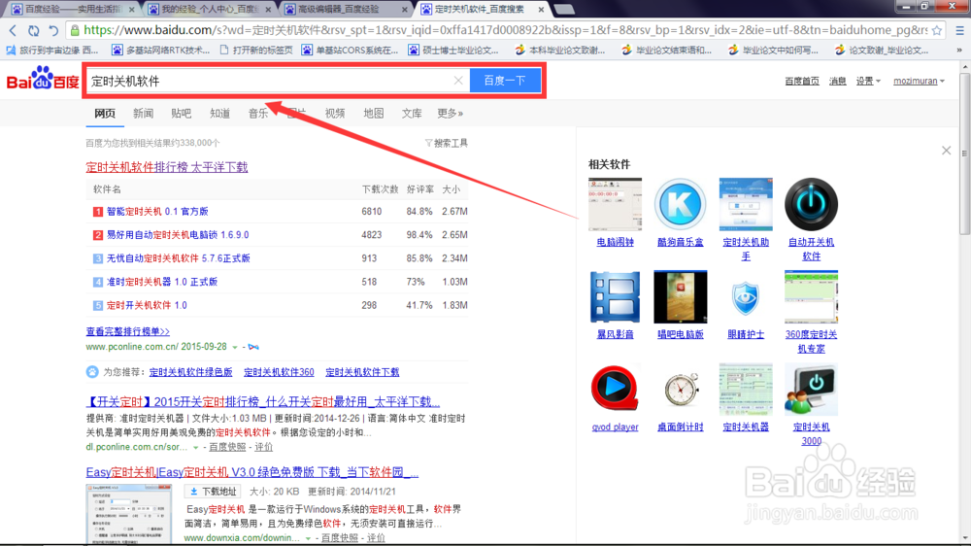Open 定时关机器 software icon
The image size is (971, 546).
[746, 390]
